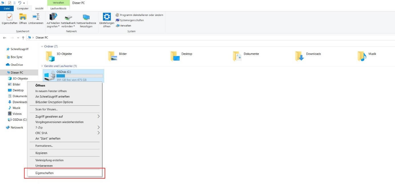Choose Formatieren... in context menu
This screenshot has height=184, width=395.
click(65, 146)
